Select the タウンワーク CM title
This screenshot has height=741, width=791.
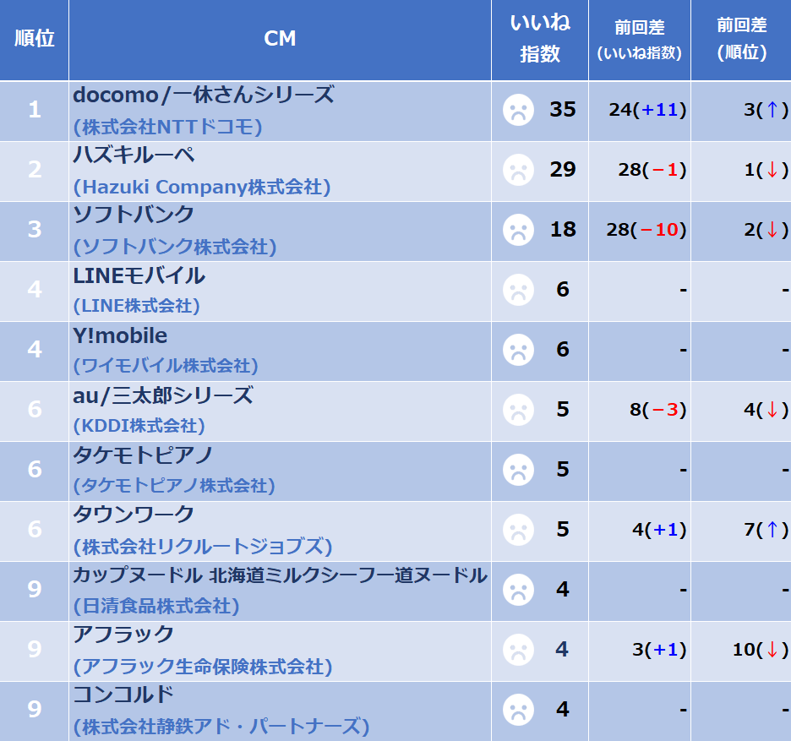134,515
